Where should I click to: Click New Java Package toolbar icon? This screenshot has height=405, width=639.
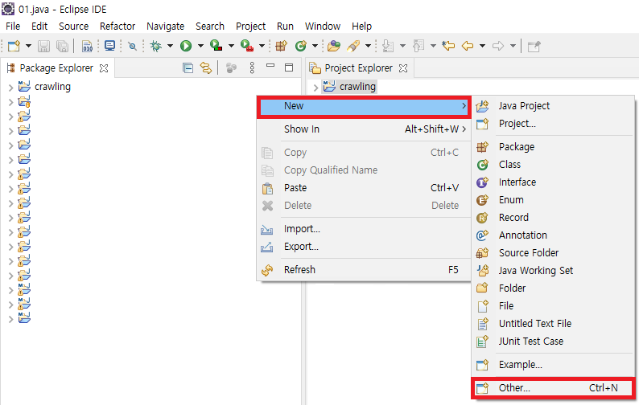pyautogui.click(x=281, y=46)
